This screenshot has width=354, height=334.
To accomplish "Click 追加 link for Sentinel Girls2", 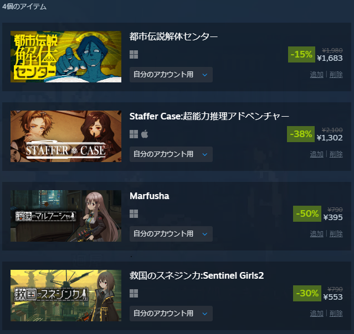I will pos(316,314).
